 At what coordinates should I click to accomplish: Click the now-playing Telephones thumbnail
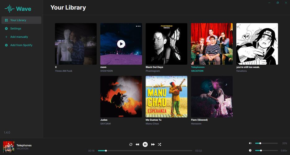tap(8, 147)
